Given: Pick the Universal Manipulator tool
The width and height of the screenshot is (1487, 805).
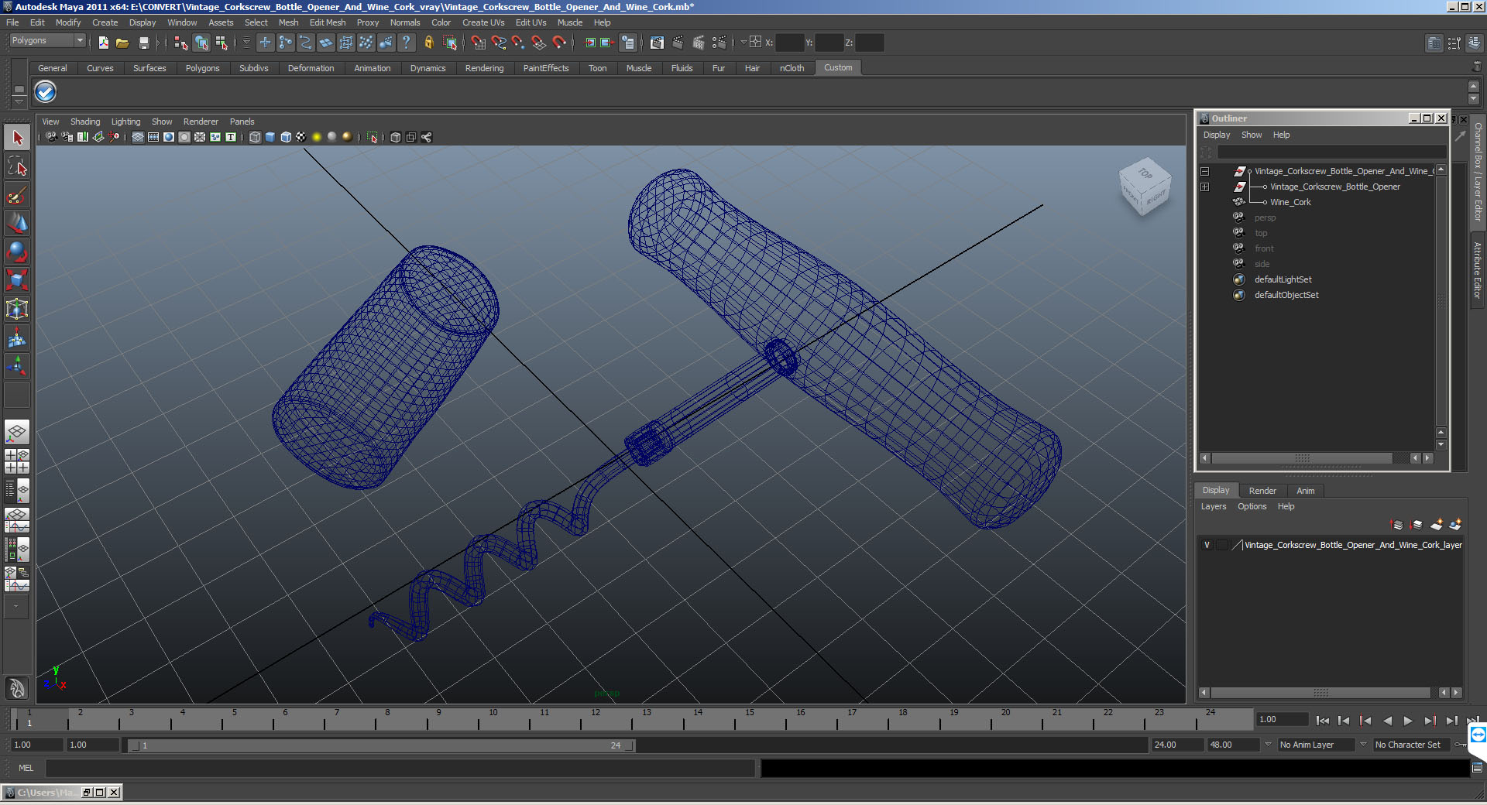Looking at the screenshot, I should point(17,309).
